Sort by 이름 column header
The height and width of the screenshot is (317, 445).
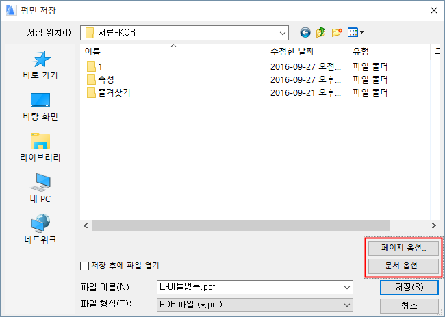coord(173,51)
